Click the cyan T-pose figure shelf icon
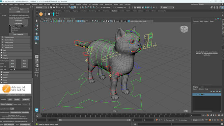Viewport: 224px width, 126px height. coord(53,14)
